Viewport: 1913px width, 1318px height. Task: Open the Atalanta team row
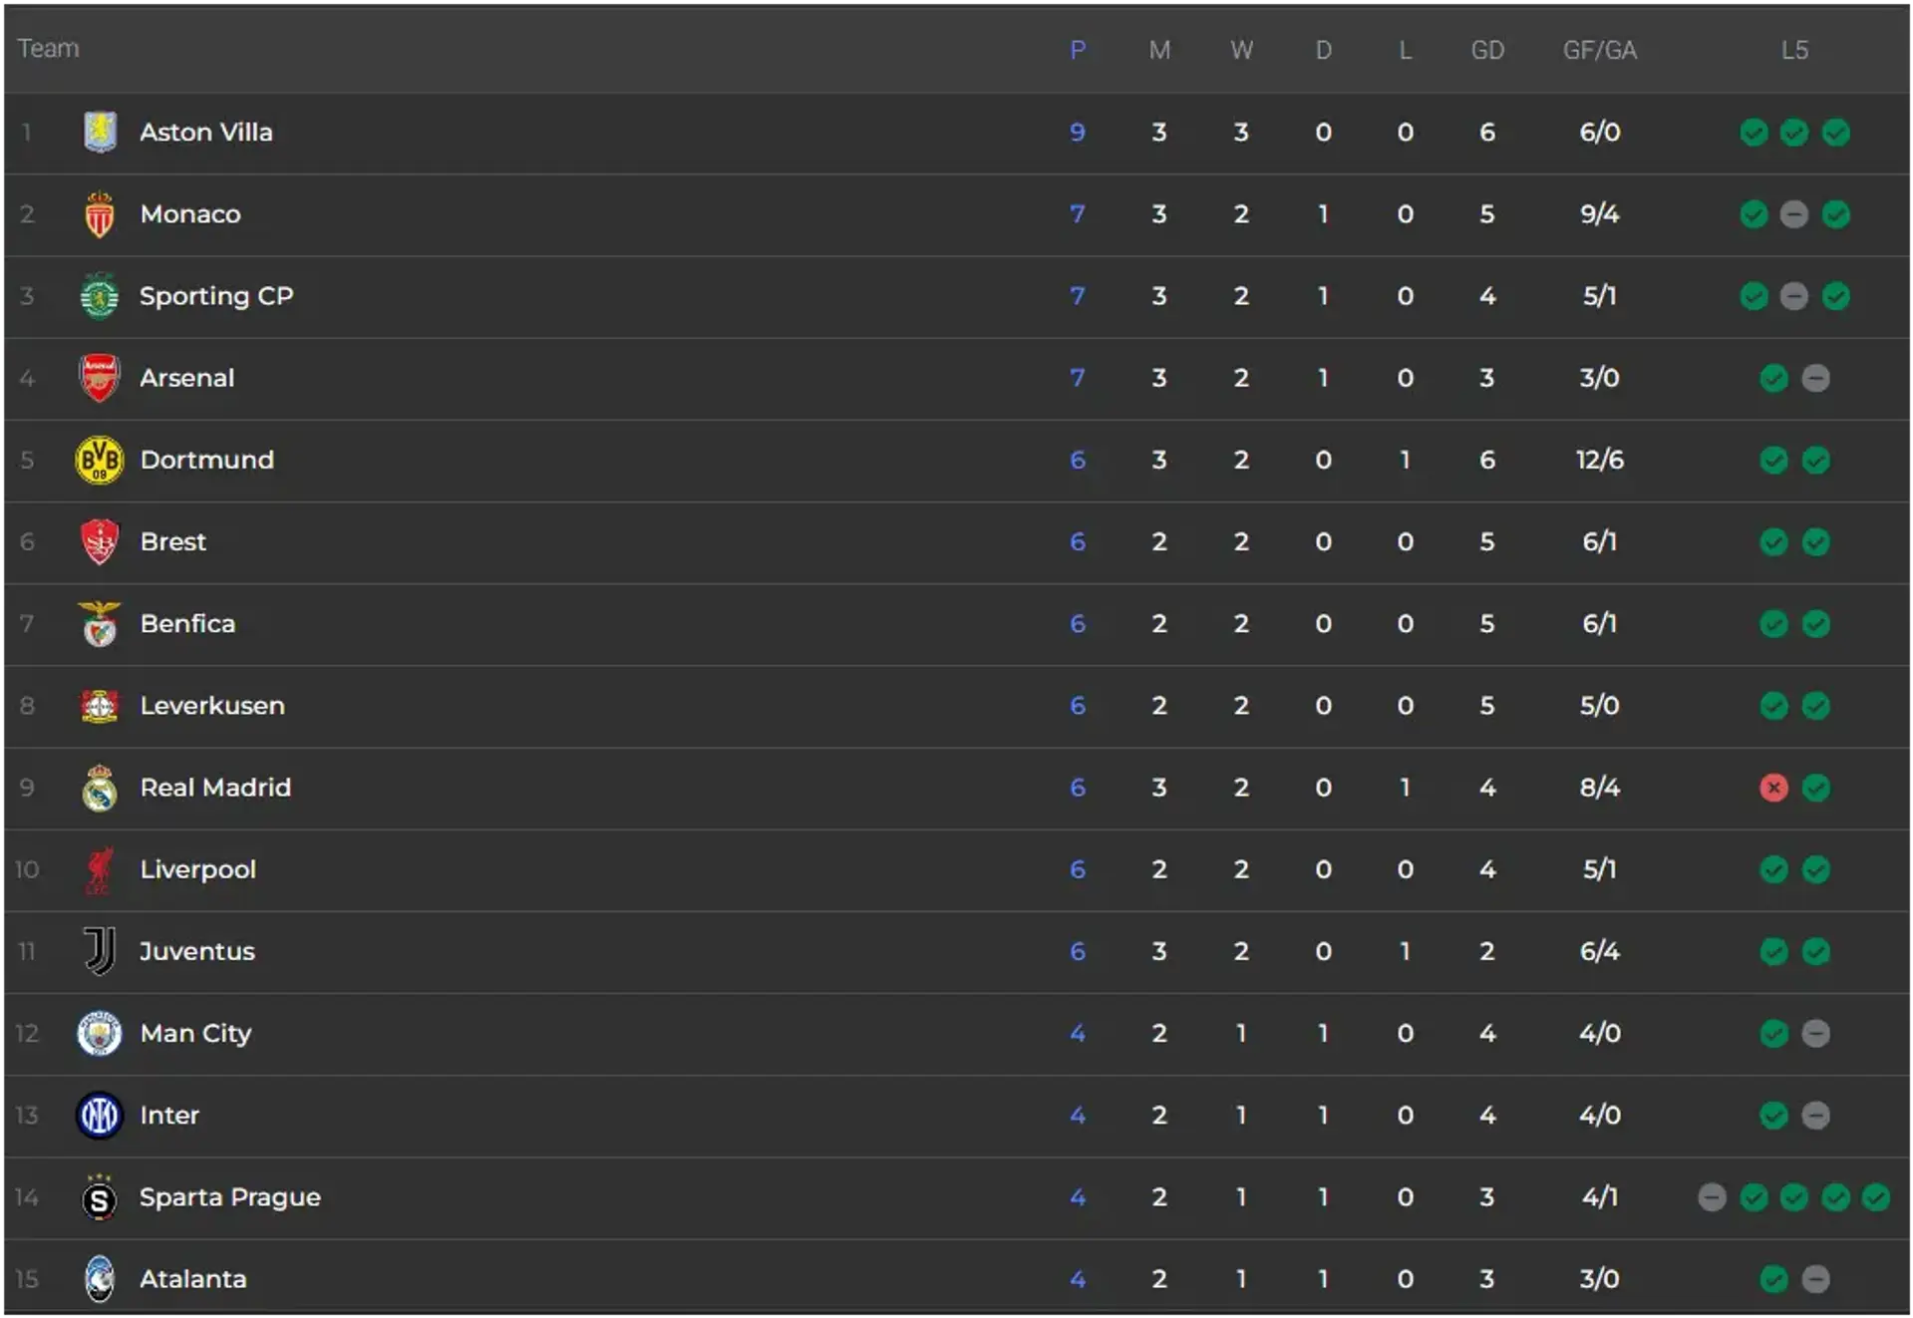(x=957, y=1279)
